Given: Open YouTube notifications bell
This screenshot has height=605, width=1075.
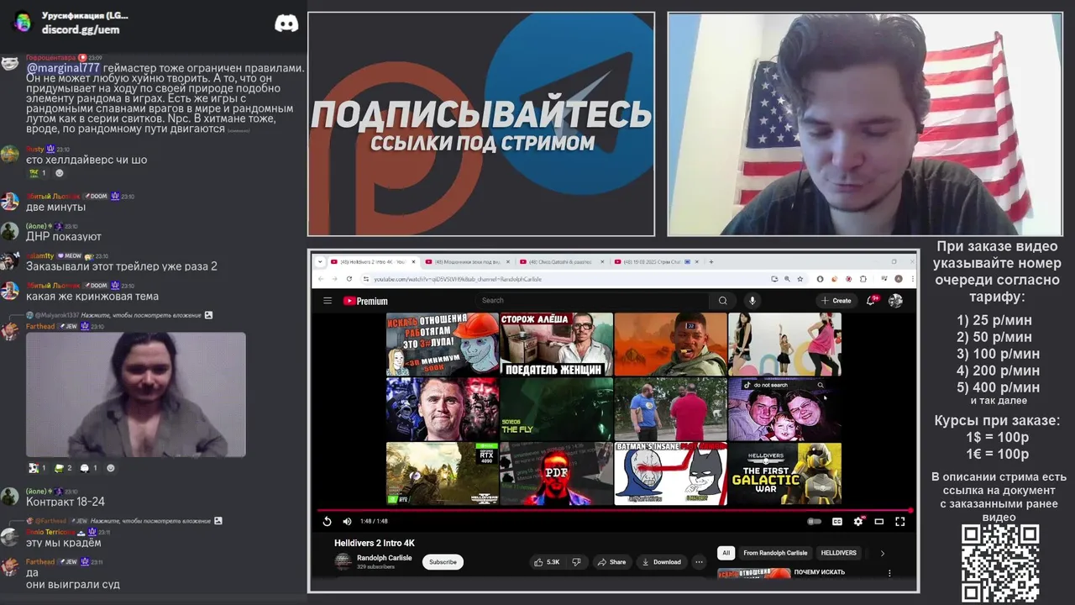Looking at the screenshot, I should click(x=873, y=300).
